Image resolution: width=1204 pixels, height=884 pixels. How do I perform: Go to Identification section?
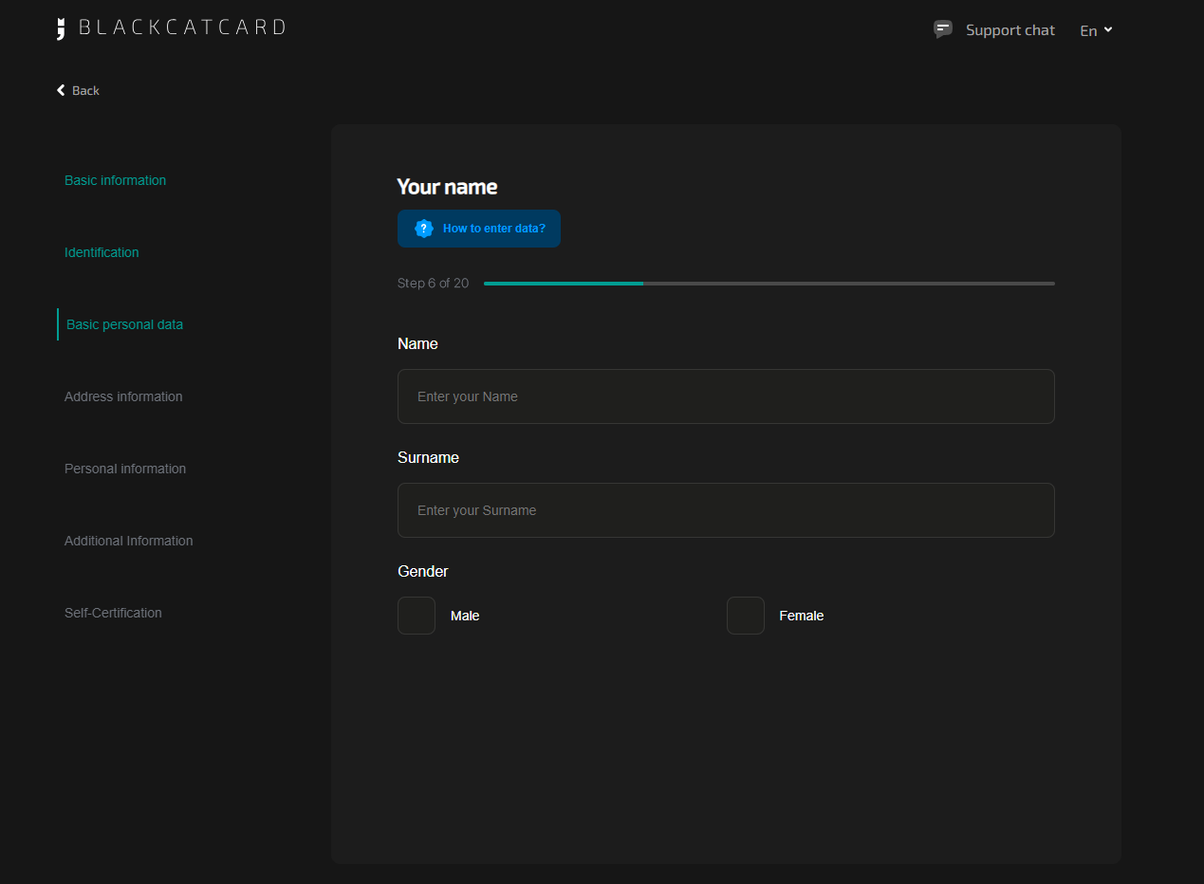[x=102, y=252]
